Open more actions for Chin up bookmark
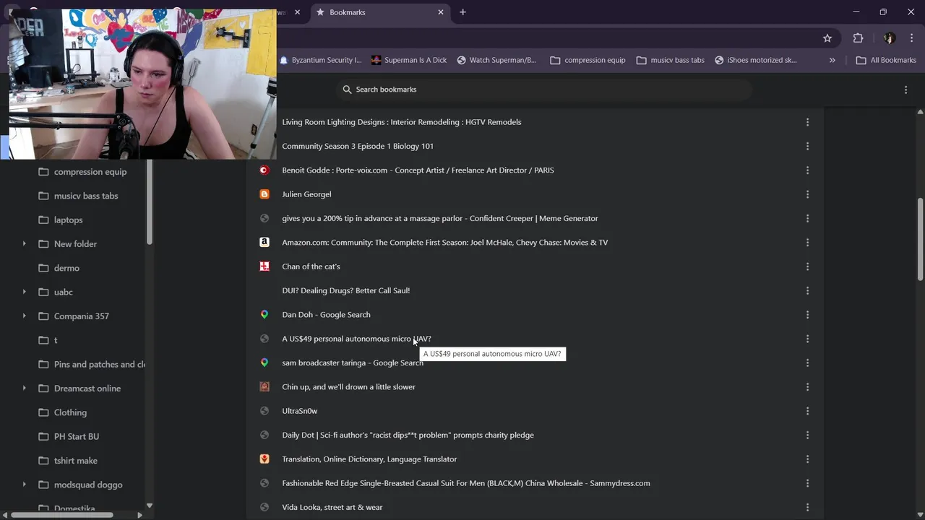Screen dimensions: 925x520 click(807, 387)
